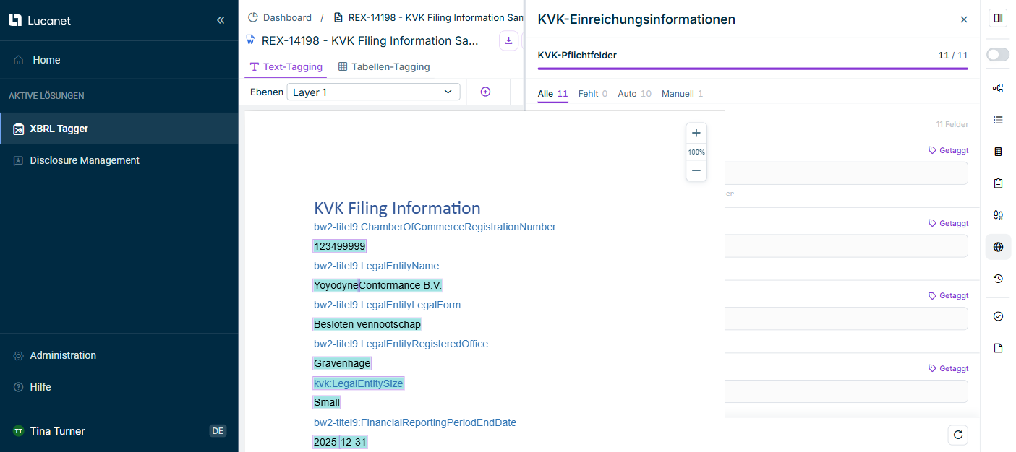
Task: Select highlighted label kvk:LegalEntitySize
Action: point(359,383)
